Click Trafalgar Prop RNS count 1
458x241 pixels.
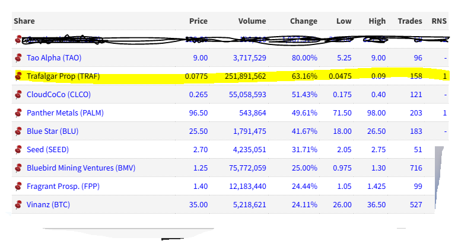(x=444, y=76)
